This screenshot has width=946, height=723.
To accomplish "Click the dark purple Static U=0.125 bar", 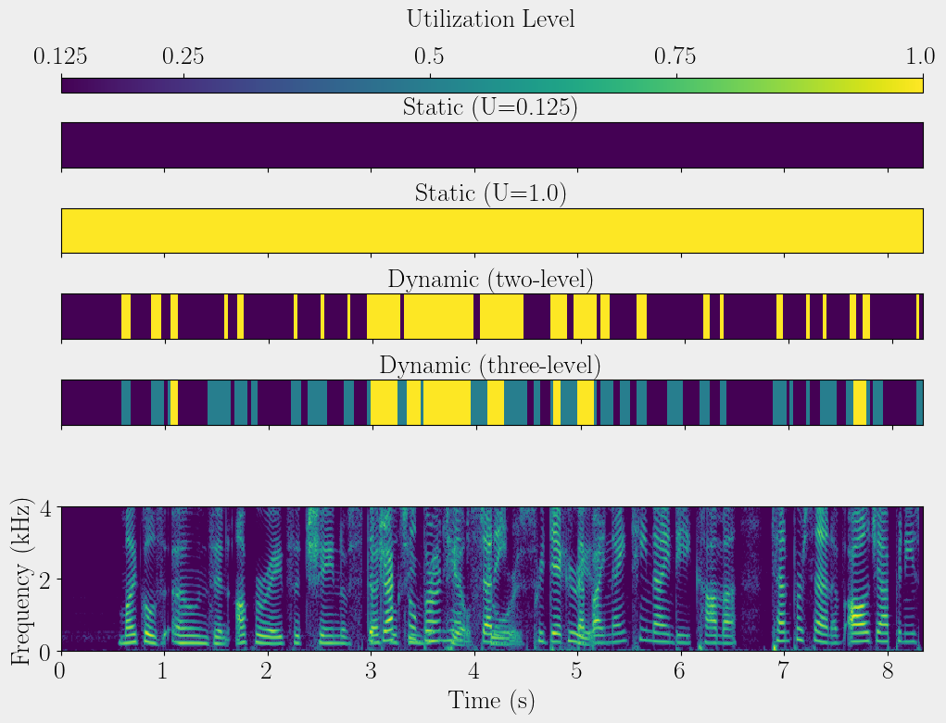I will click(x=492, y=144).
